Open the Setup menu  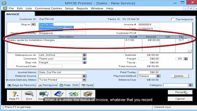click(69, 9)
